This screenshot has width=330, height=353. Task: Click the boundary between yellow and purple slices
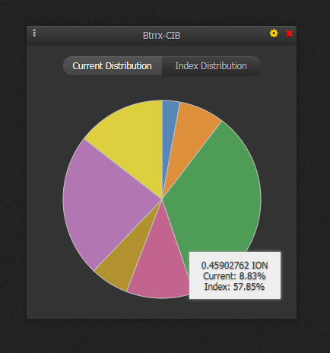coord(123,169)
